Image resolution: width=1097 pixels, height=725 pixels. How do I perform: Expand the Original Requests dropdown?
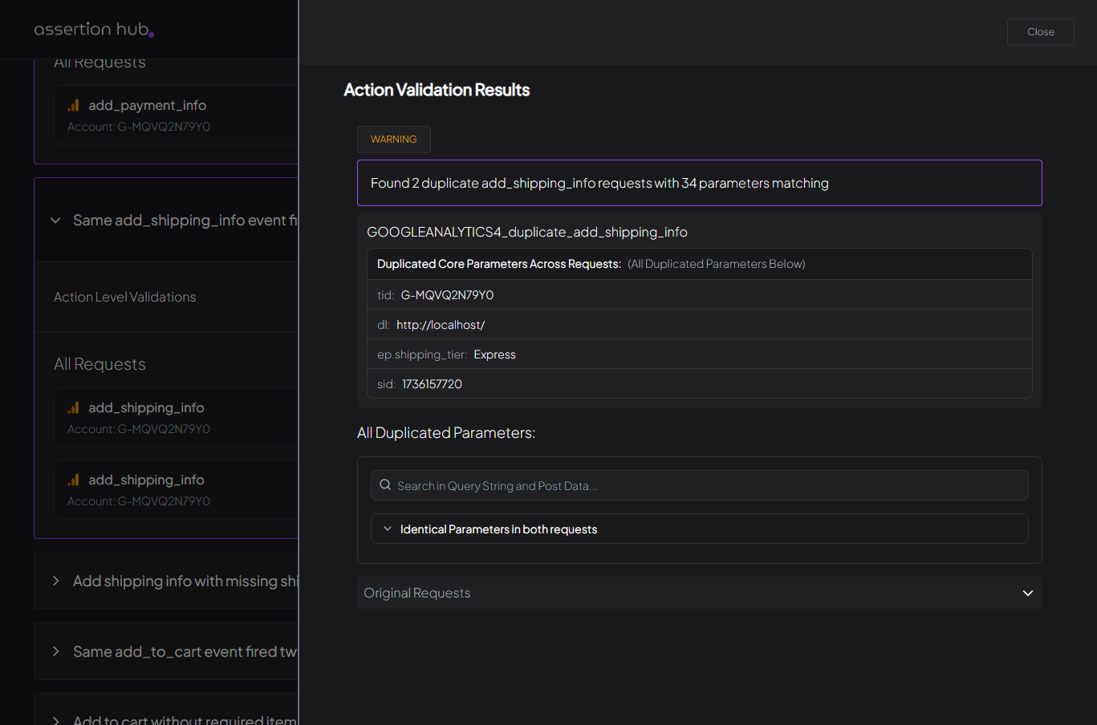pyautogui.click(x=699, y=593)
